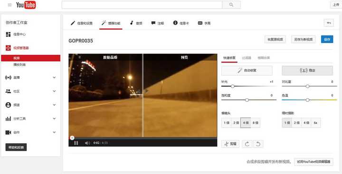Screen dimensions: 342x174
Task: Click the 剪辑 trim scissors button
Action: point(230,144)
